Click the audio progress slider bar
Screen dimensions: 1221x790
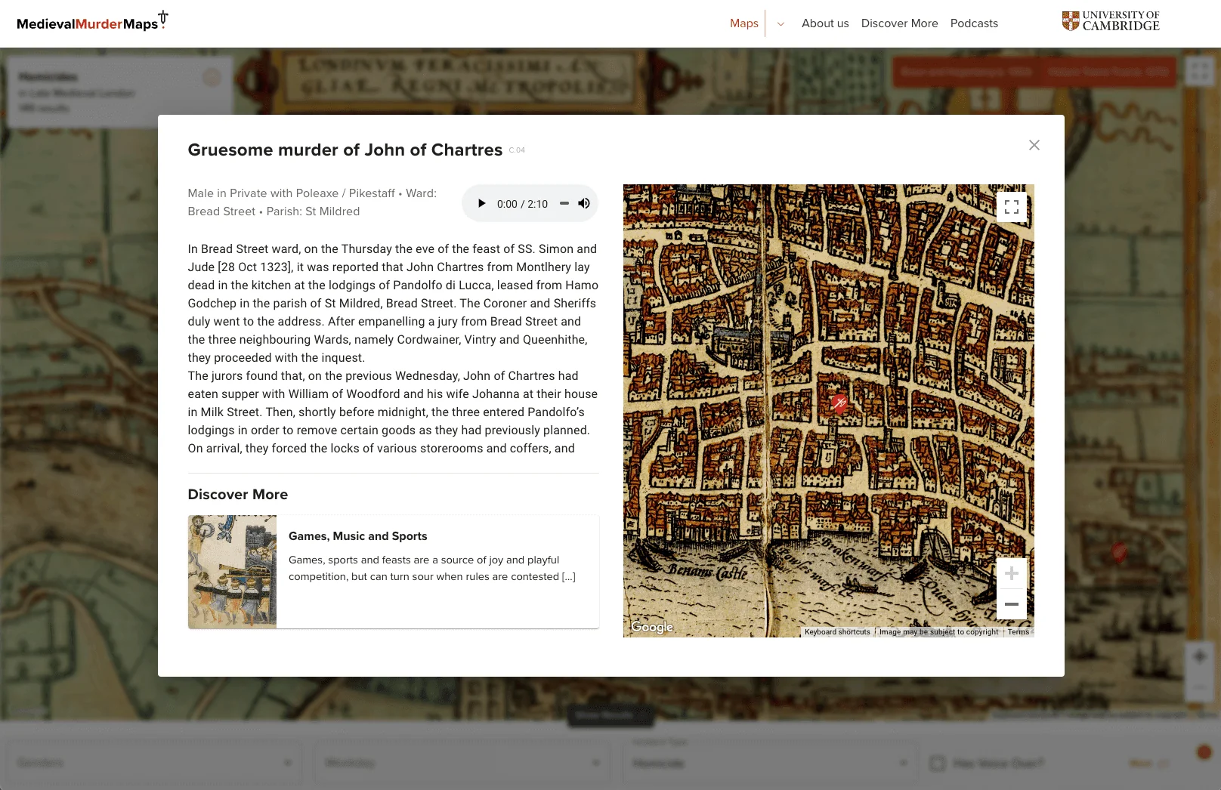pyautogui.click(x=564, y=203)
